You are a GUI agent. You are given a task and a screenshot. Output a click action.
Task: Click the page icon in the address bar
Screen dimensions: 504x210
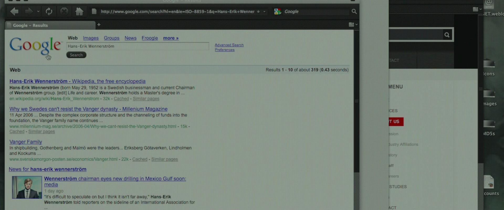[94, 11]
